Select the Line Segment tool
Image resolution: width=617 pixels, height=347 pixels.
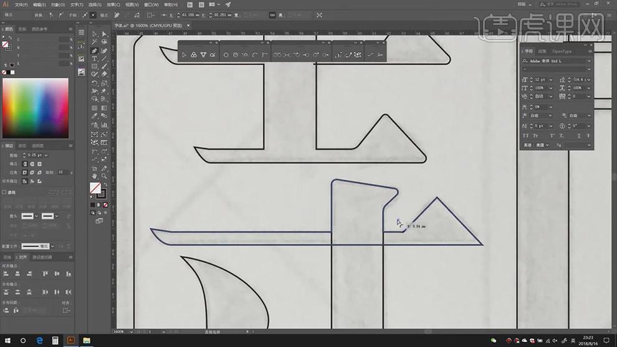[x=104, y=59]
